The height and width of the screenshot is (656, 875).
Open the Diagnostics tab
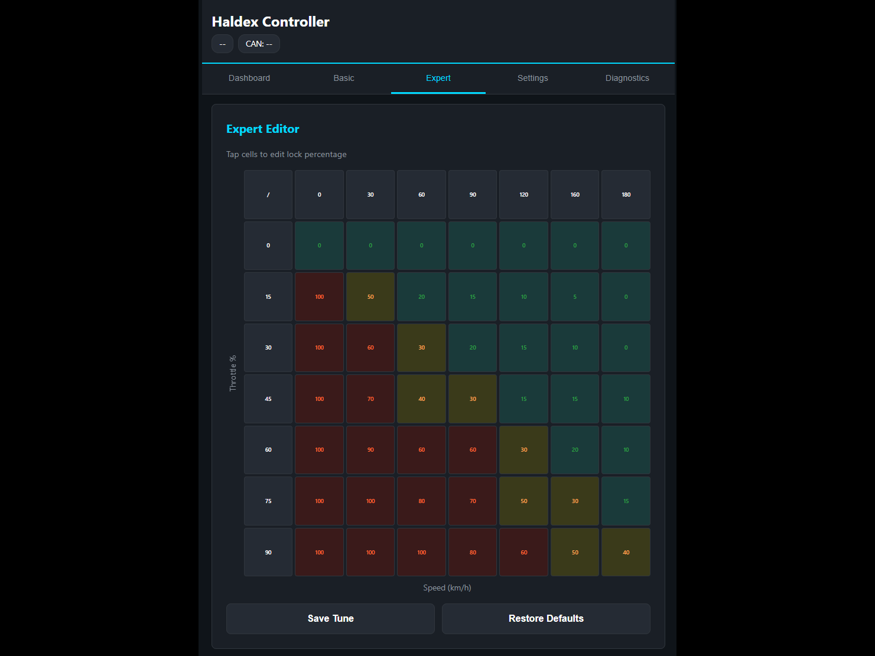click(x=627, y=78)
